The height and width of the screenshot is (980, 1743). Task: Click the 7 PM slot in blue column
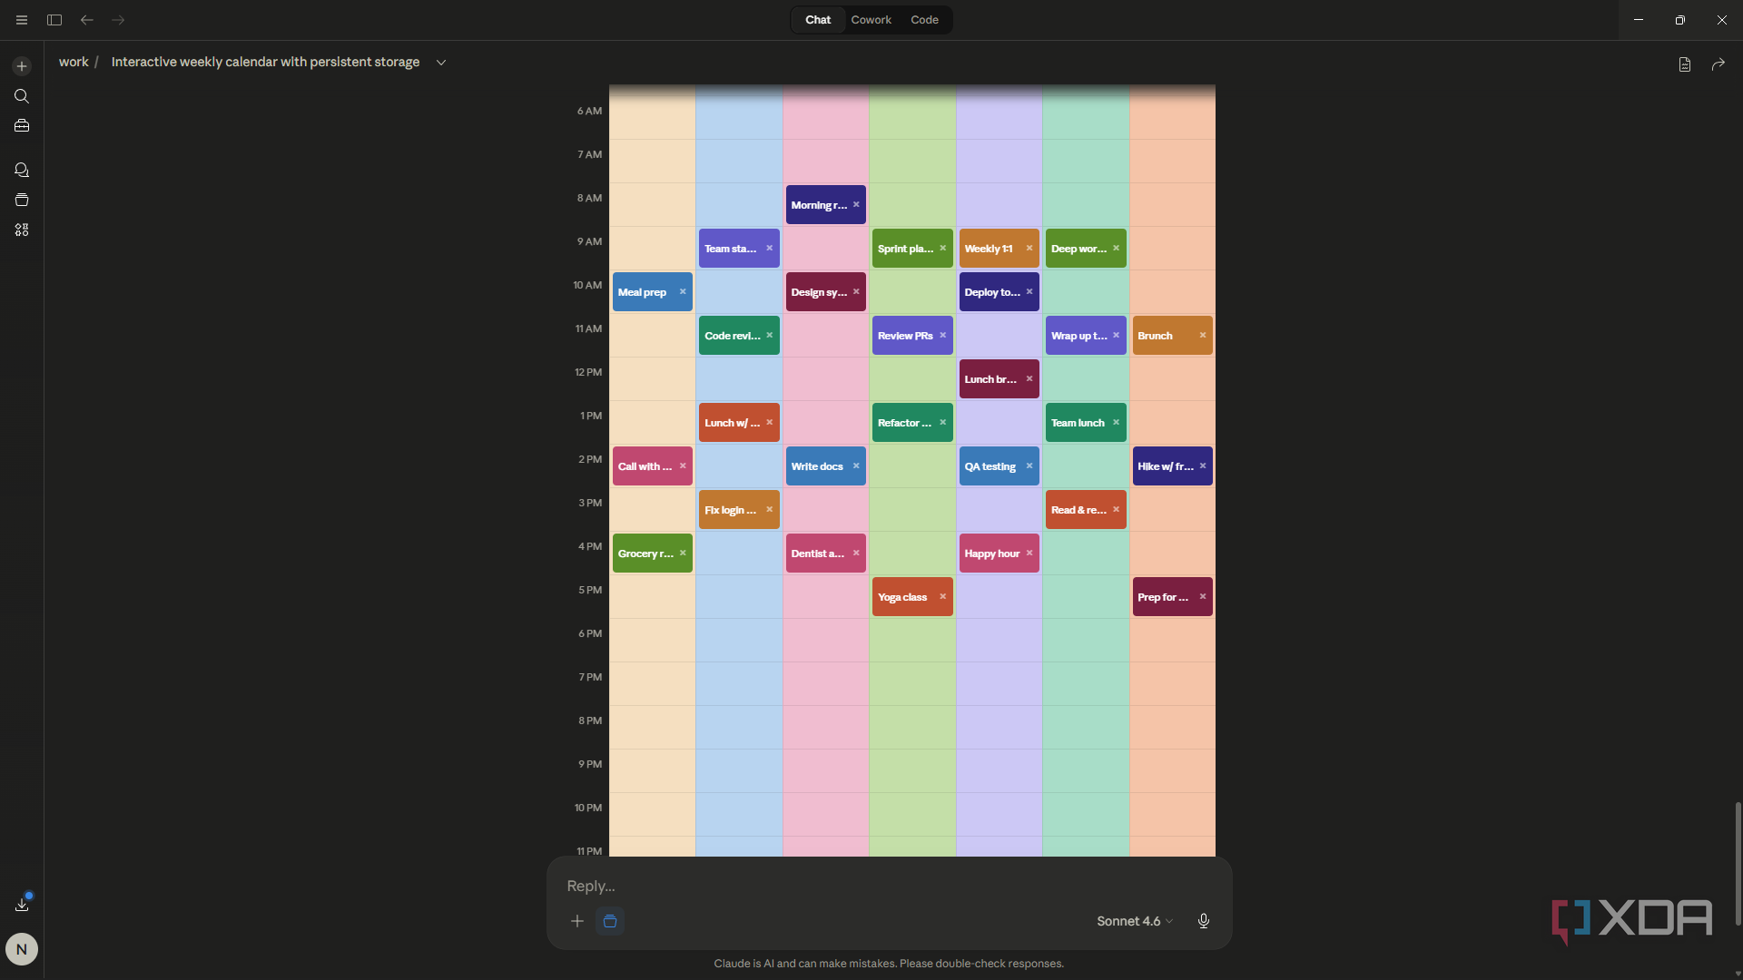coord(738,684)
